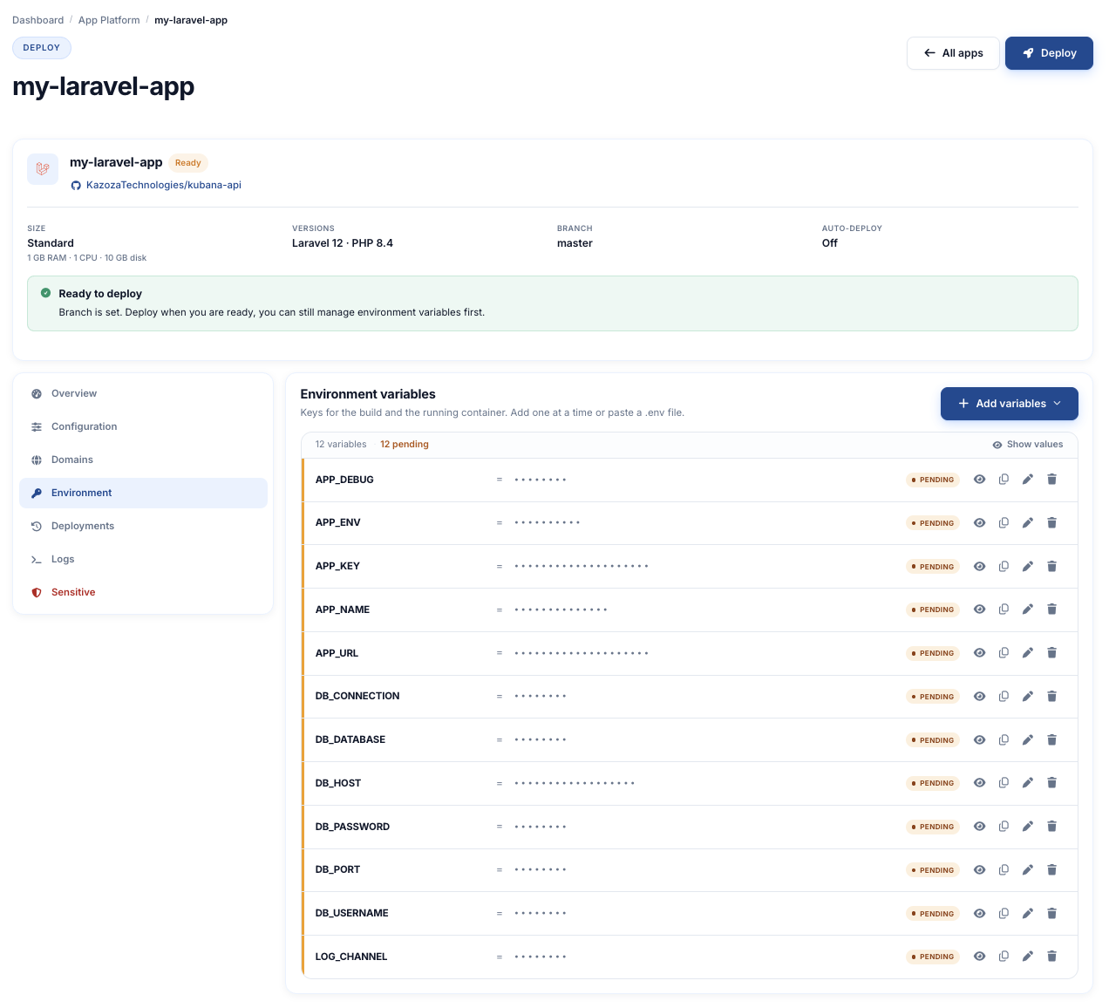Edit the APP_URL variable

pyautogui.click(x=1028, y=653)
